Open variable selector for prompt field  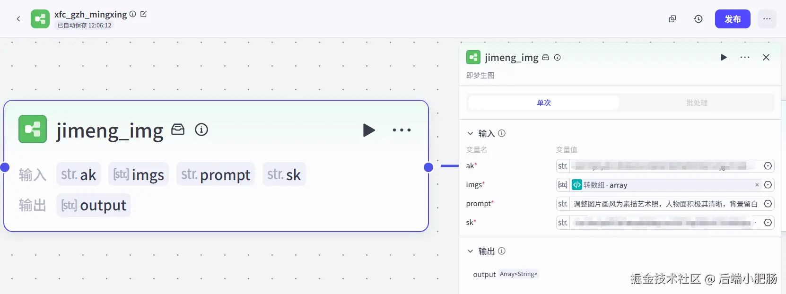point(768,204)
